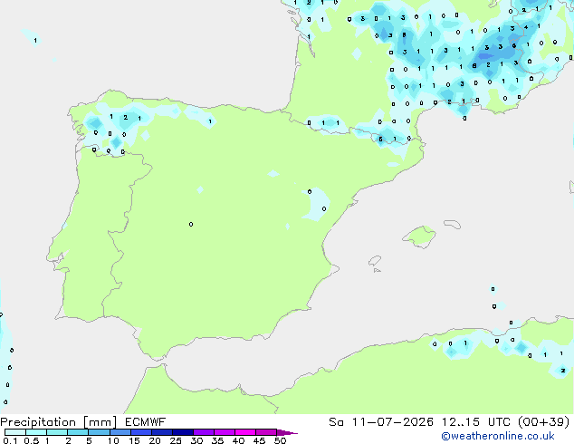Click the Mallorca island outline

(420, 237)
